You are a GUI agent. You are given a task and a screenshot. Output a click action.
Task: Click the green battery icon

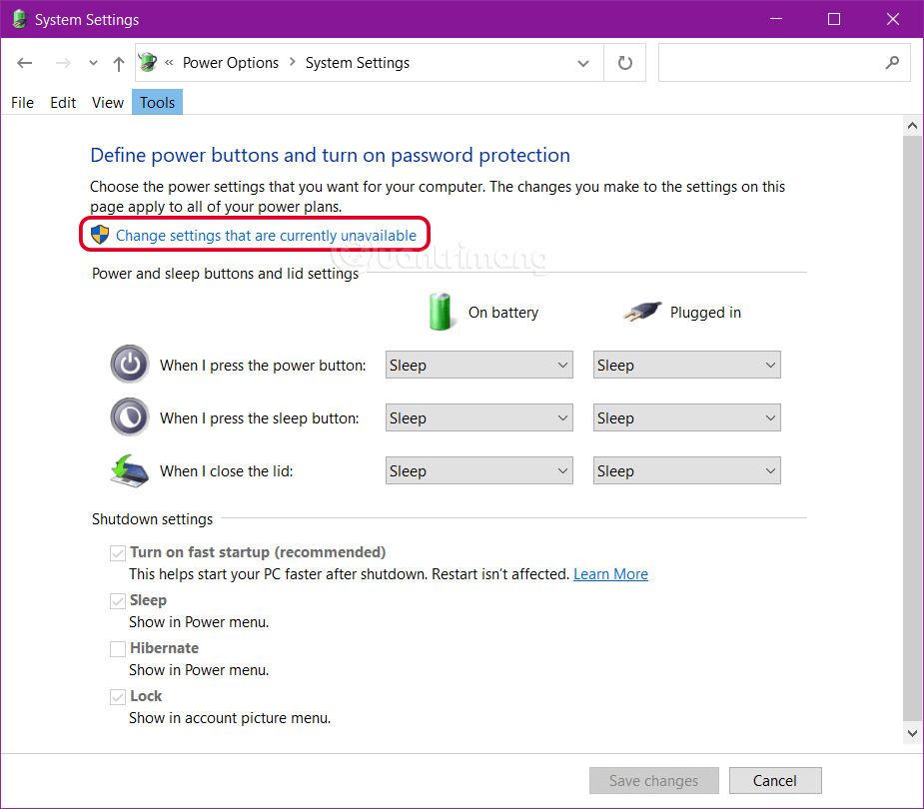point(441,311)
